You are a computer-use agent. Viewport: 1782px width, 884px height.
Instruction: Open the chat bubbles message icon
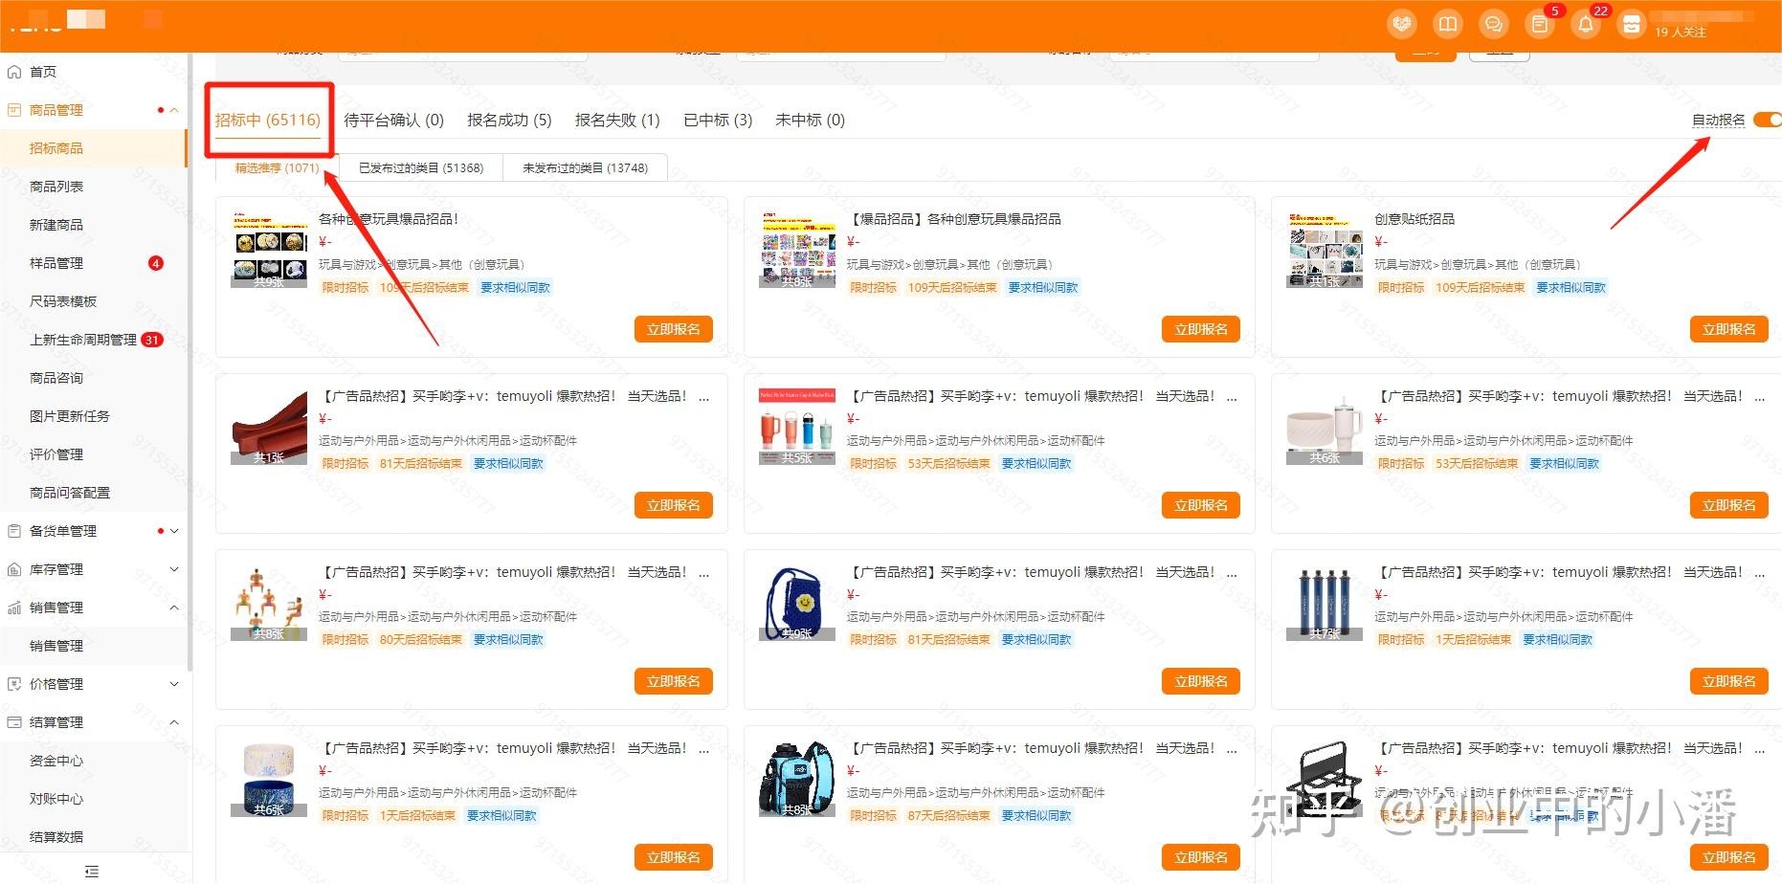[1494, 24]
